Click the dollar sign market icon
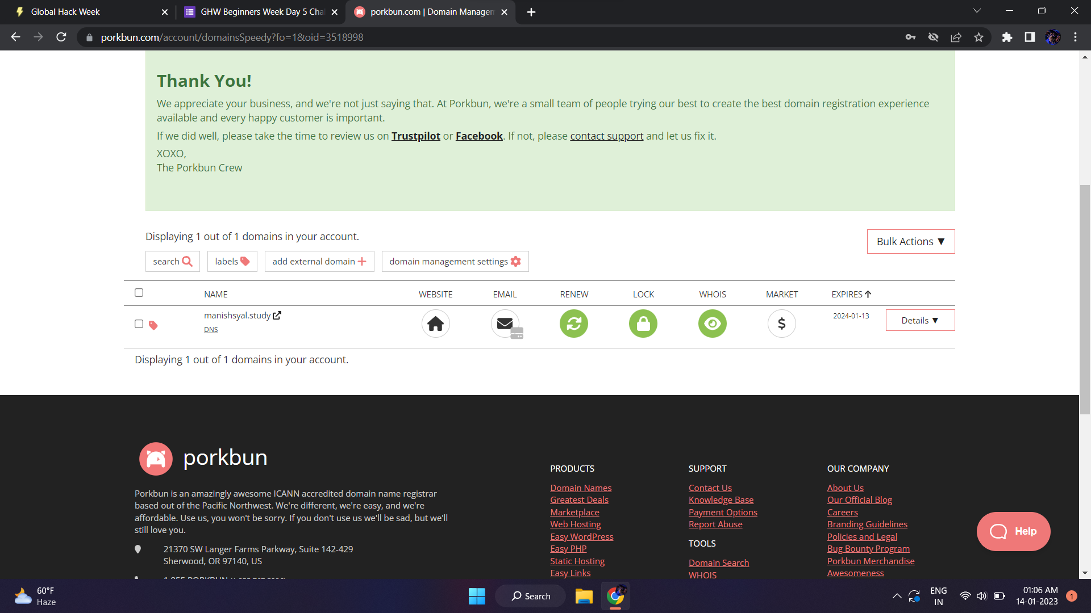The width and height of the screenshot is (1091, 613). tap(781, 324)
